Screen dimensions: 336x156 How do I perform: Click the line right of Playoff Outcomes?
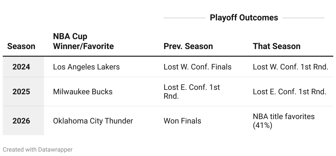(303, 18)
